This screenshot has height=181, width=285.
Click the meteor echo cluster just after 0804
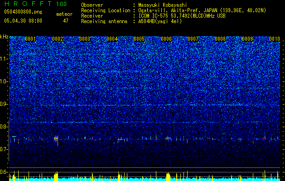pos(121,139)
